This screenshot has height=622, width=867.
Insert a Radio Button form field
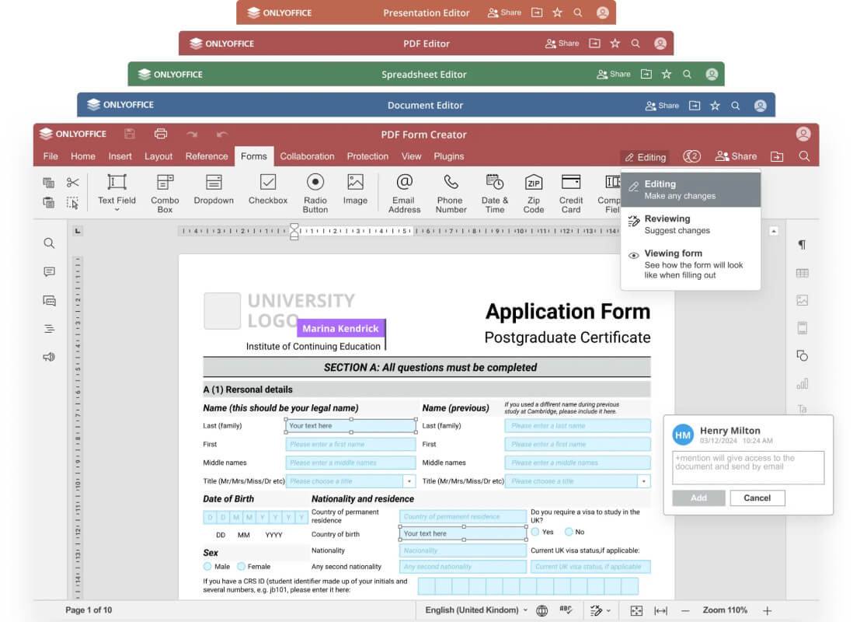pyautogui.click(x=315, y=193)
